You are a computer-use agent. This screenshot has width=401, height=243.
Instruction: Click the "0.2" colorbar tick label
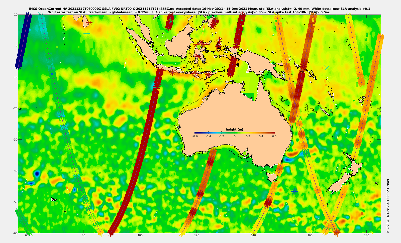[x=248, y=137]
